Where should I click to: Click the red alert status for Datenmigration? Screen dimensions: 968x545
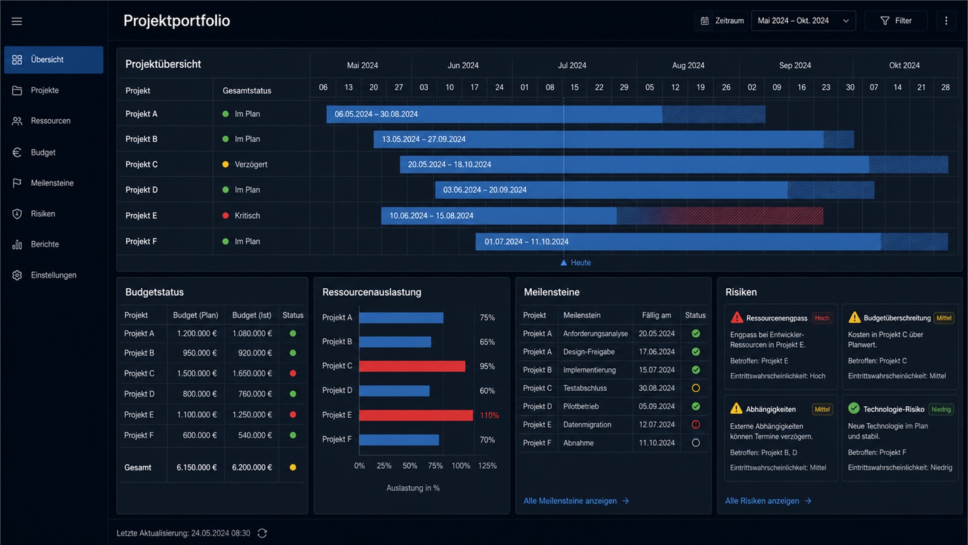point(696,424)
